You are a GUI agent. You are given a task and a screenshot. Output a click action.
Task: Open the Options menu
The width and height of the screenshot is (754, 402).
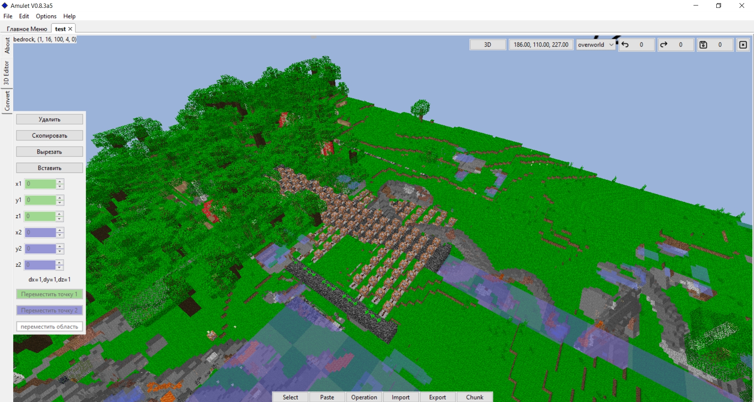tap(46, 16)
